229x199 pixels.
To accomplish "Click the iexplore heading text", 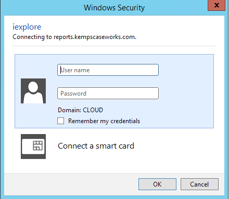I will click(x=27, y=27).
